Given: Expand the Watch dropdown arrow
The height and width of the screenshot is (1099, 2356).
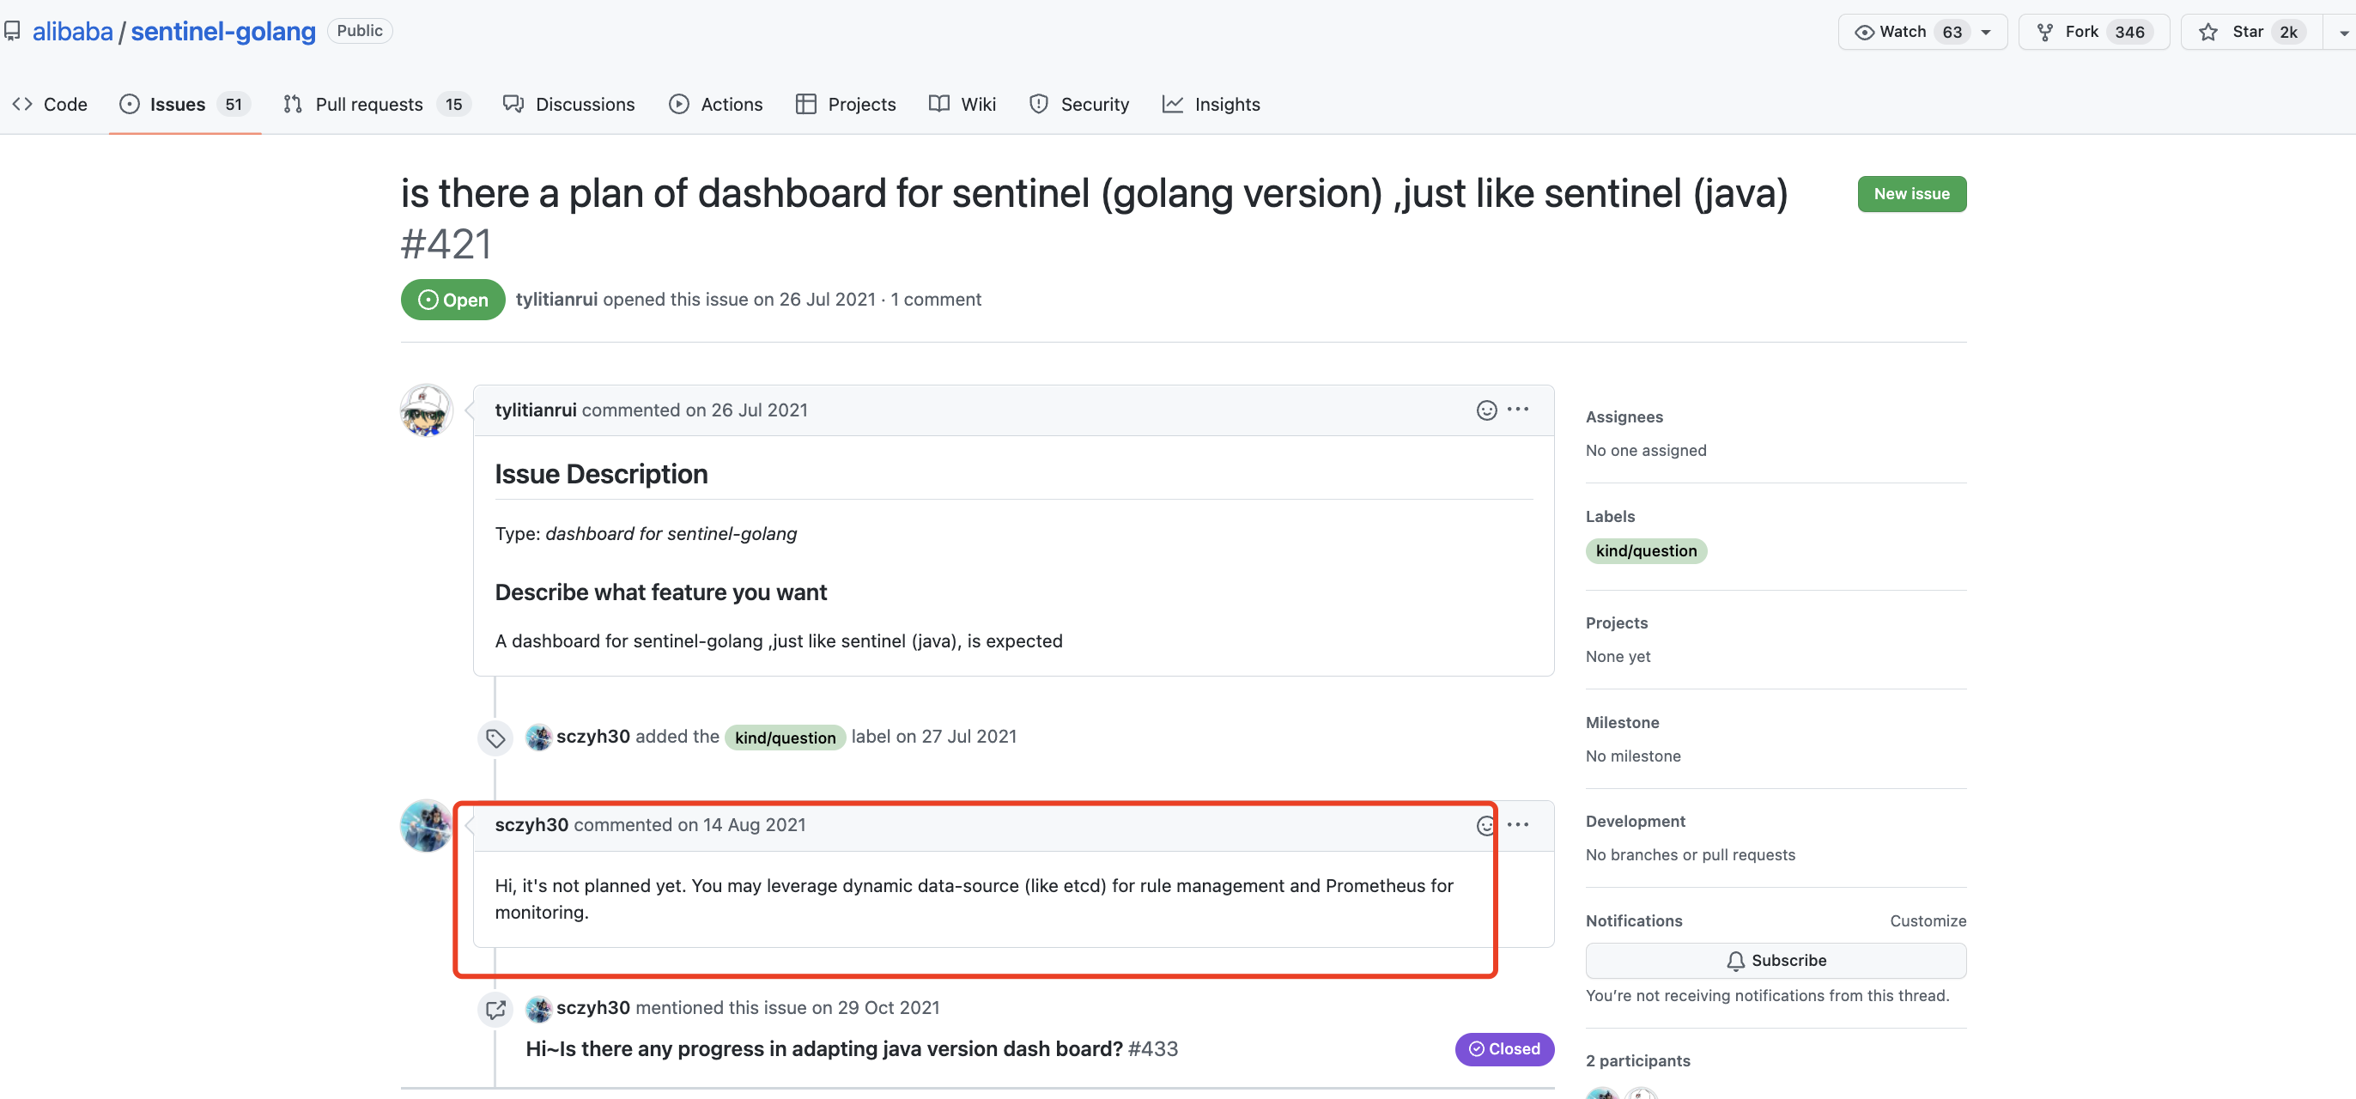Looking at the screenshot, I should (x=1987, y=32).
